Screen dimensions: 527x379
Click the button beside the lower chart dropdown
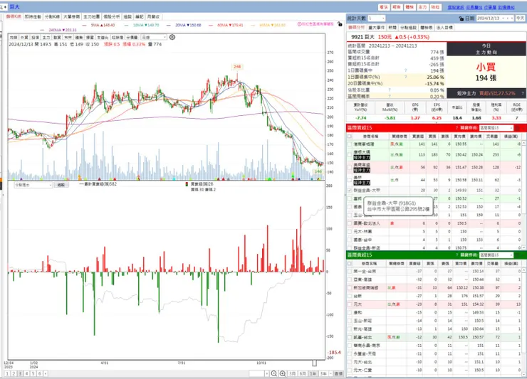click(61, 185)
